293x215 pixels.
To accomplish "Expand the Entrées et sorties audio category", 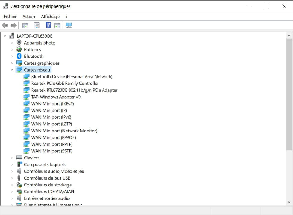I will 12,198.
